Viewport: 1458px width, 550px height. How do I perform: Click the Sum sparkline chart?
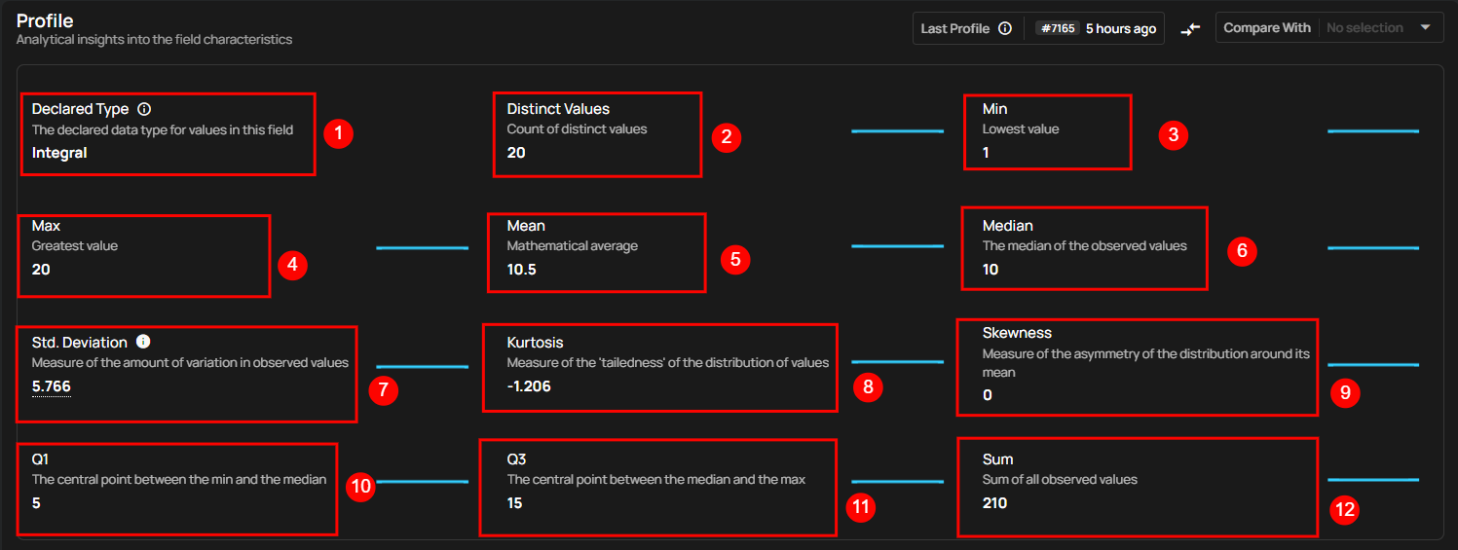[x=1372, y=479]
